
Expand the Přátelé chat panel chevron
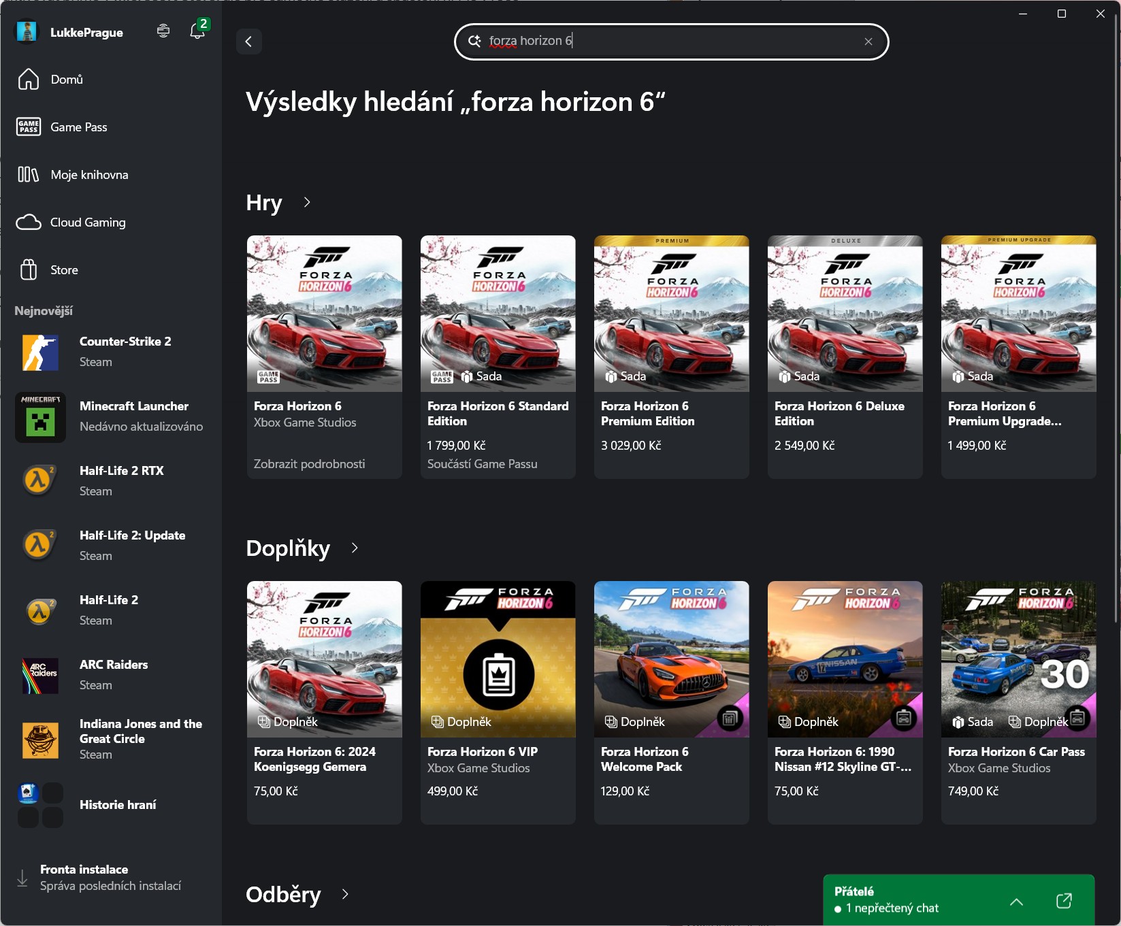coord(1016,902)
